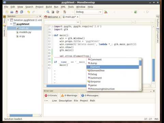
Task: Open the middle editor navigation dropdown
Action: 108,22
